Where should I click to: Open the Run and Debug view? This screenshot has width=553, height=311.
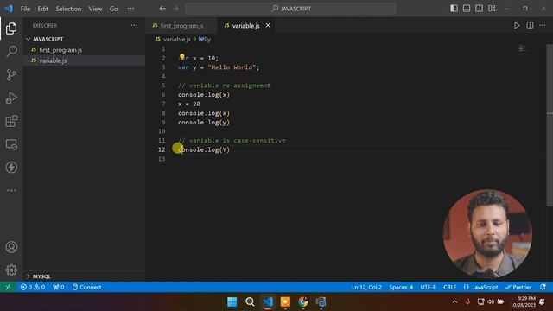11,98
